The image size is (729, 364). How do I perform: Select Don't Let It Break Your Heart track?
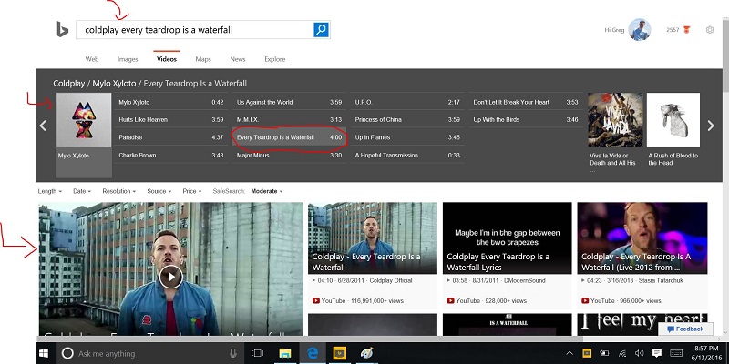526,102
